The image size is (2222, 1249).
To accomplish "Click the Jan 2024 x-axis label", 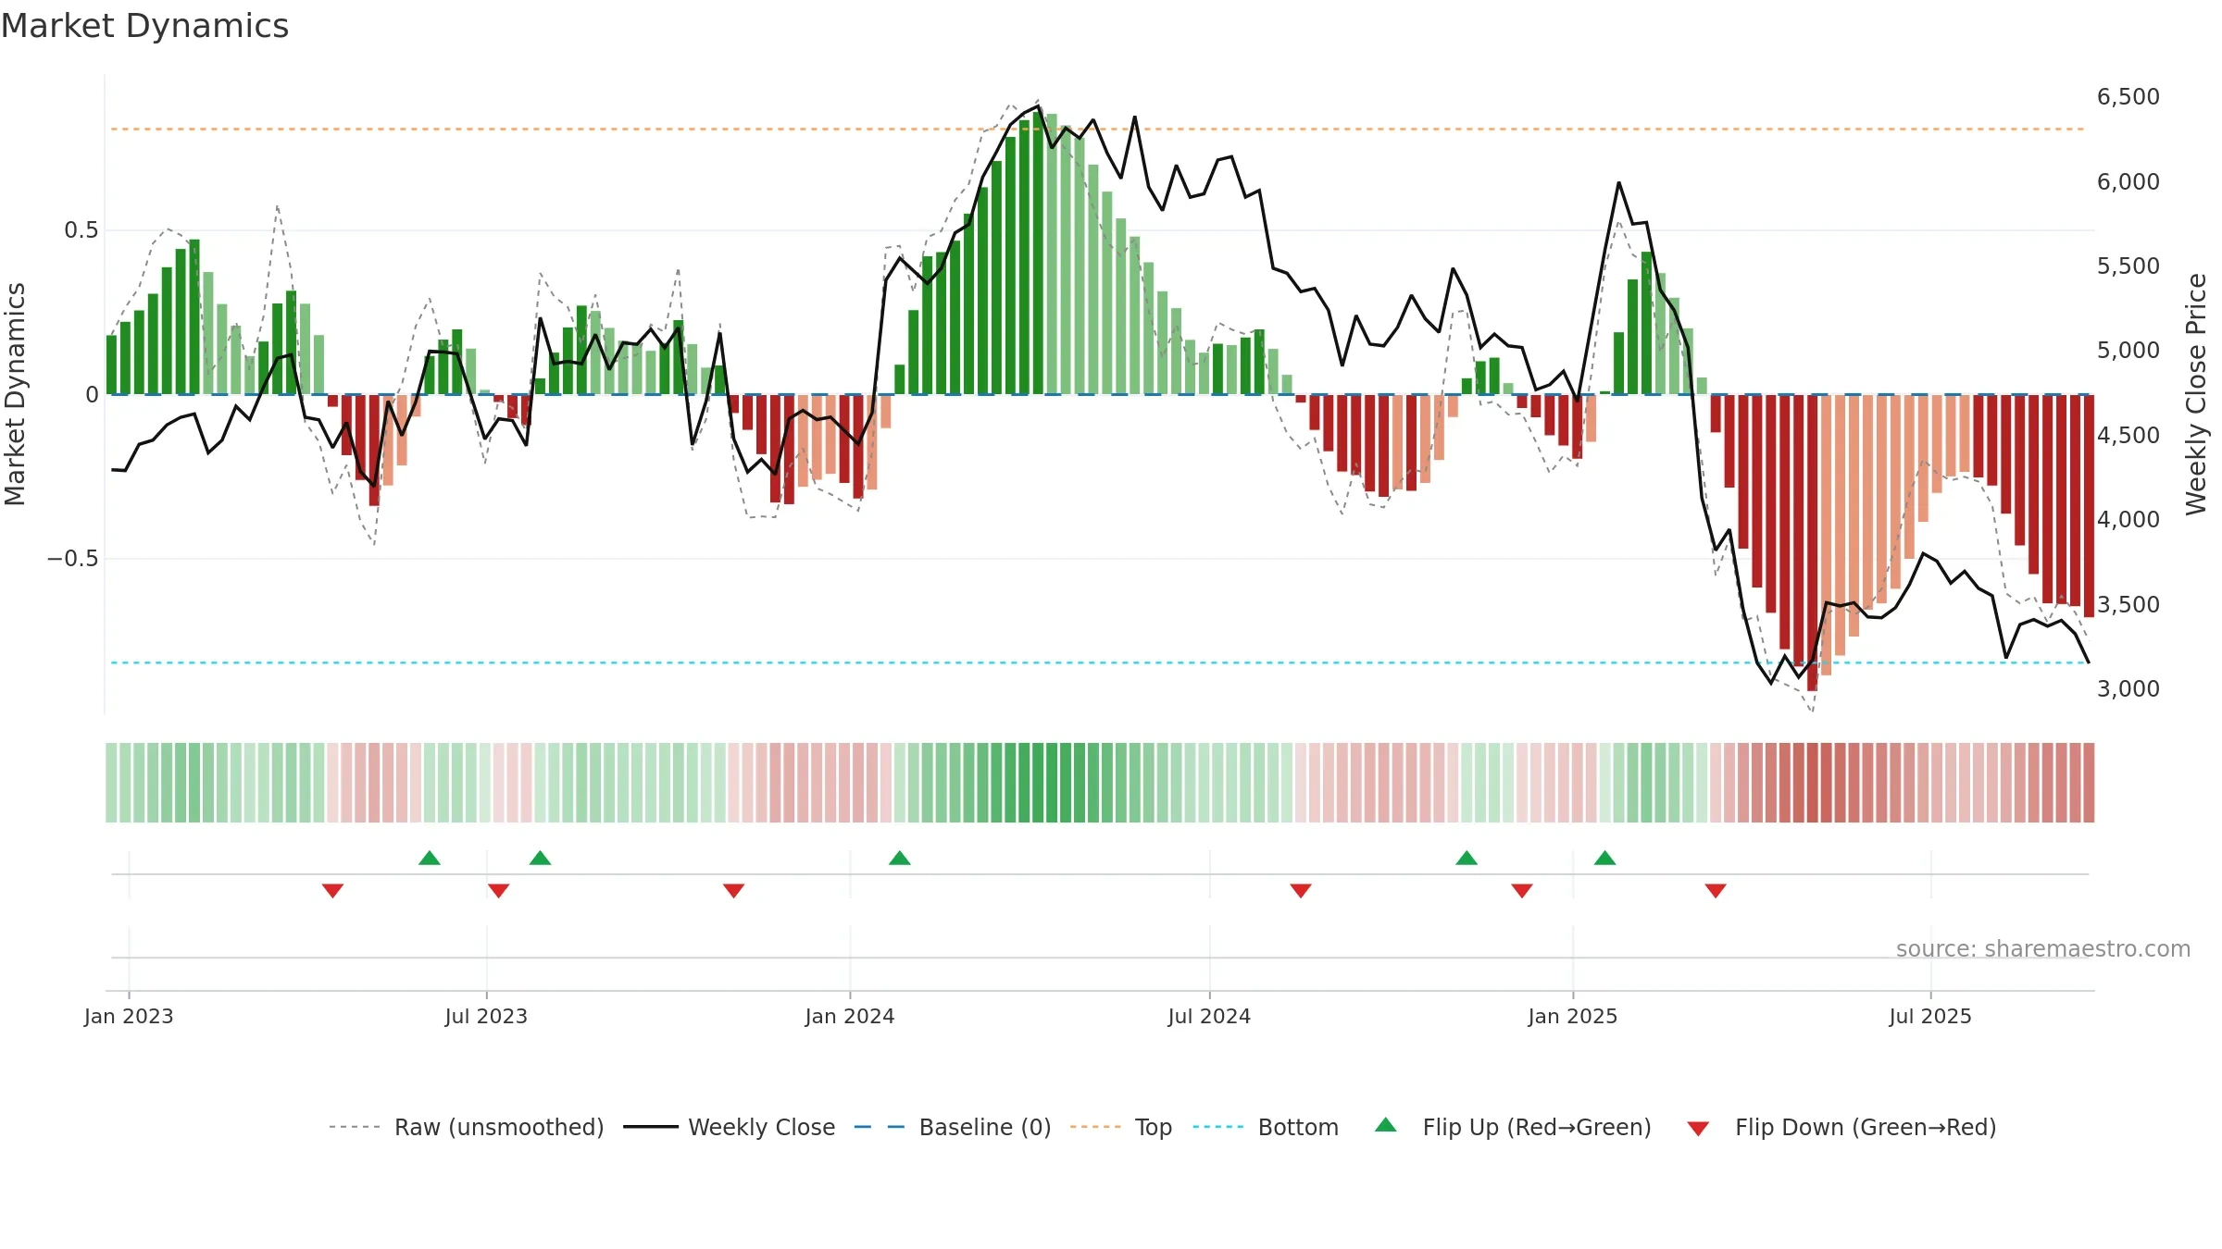I will [x=850, y=1016].
